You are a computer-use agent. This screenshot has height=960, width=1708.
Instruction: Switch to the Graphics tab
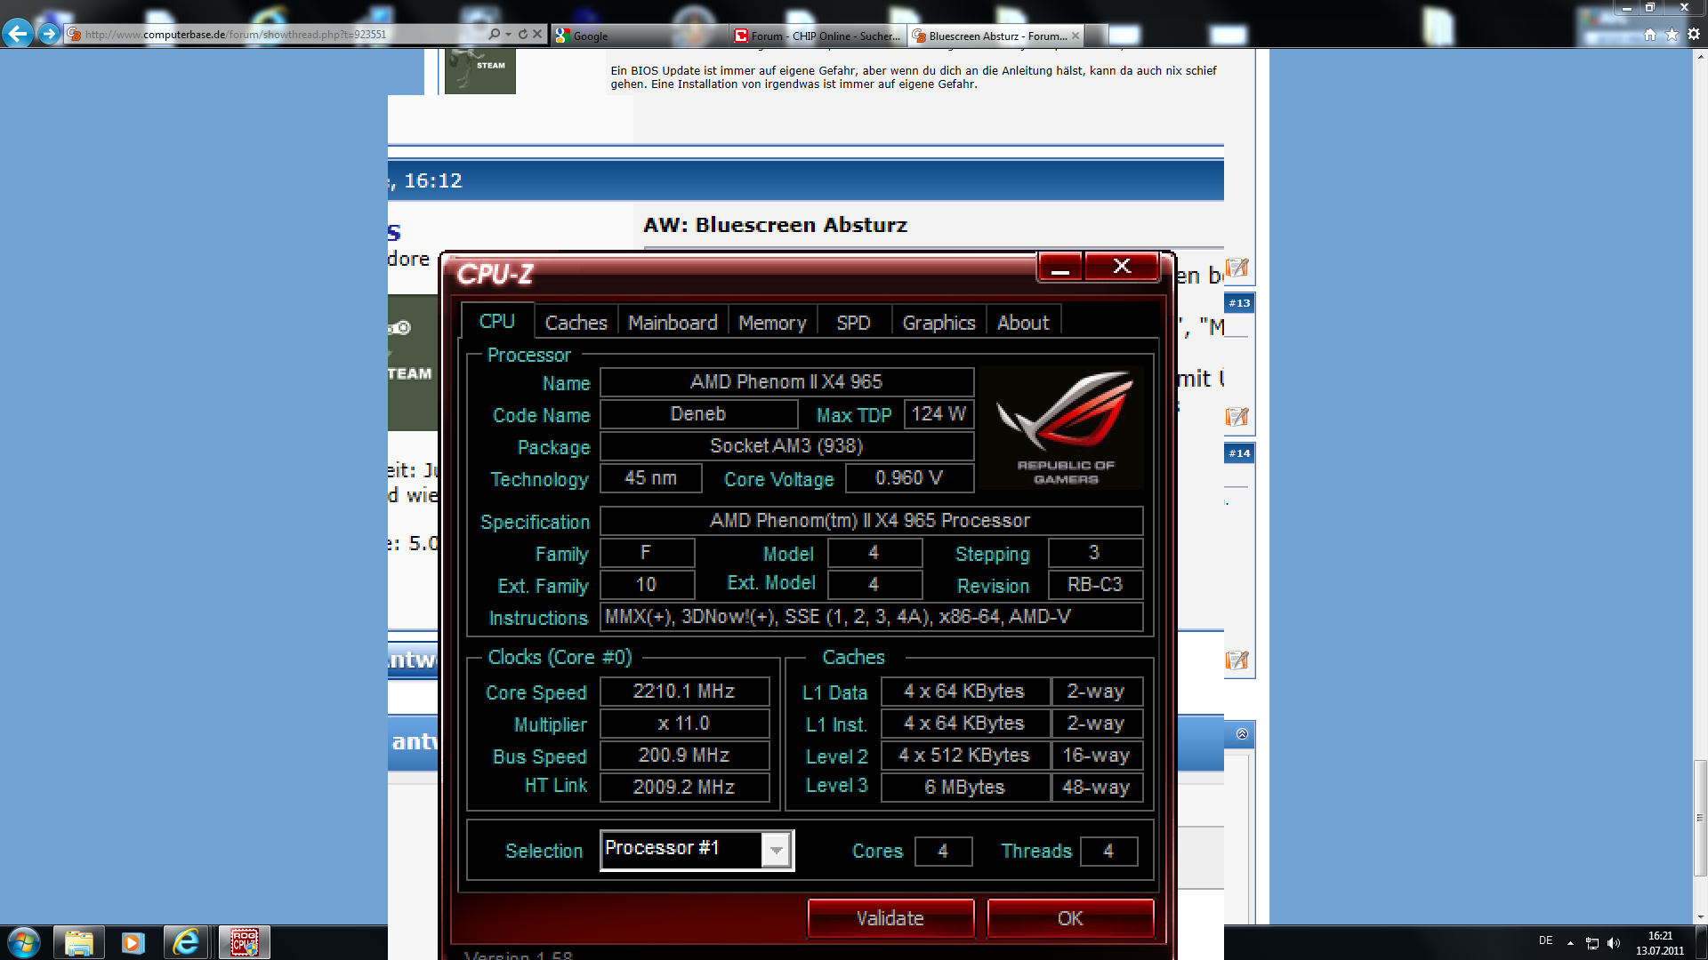click(939, 323)
